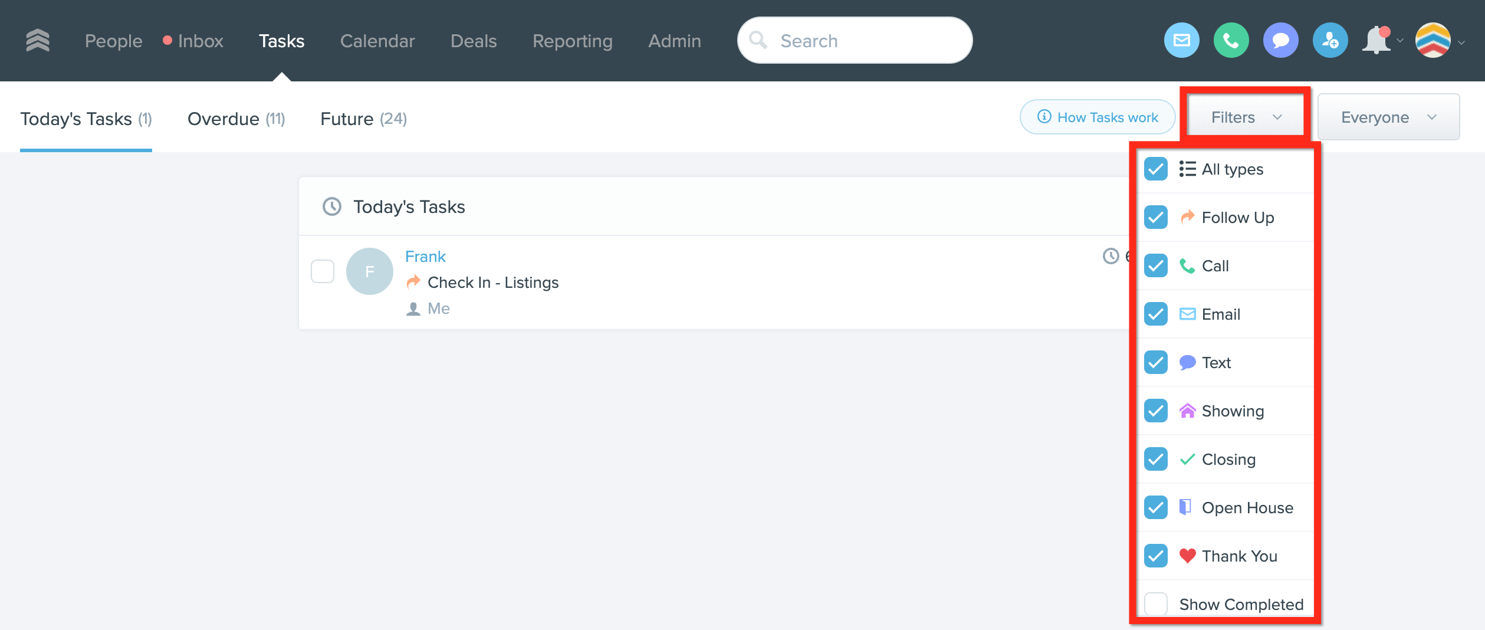Click the add person icon
1485x630 pixels.
(x=1330, y=40)
